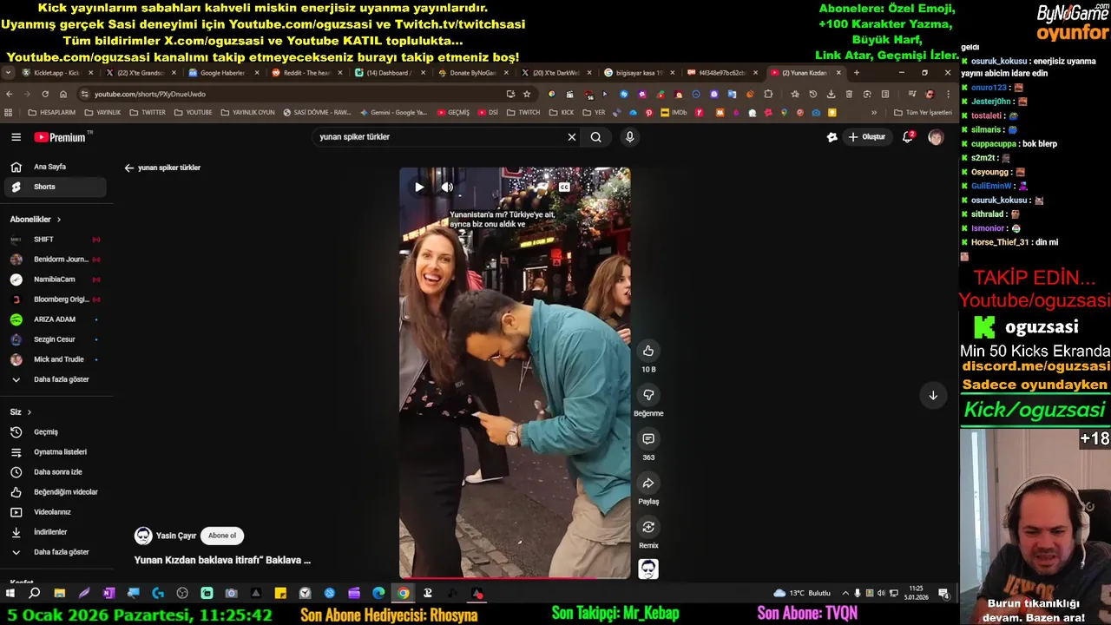Open Chrome from the taskbar
This screenshot has width=1111, height=625.
pyautogui.click(x=404, y=594)
